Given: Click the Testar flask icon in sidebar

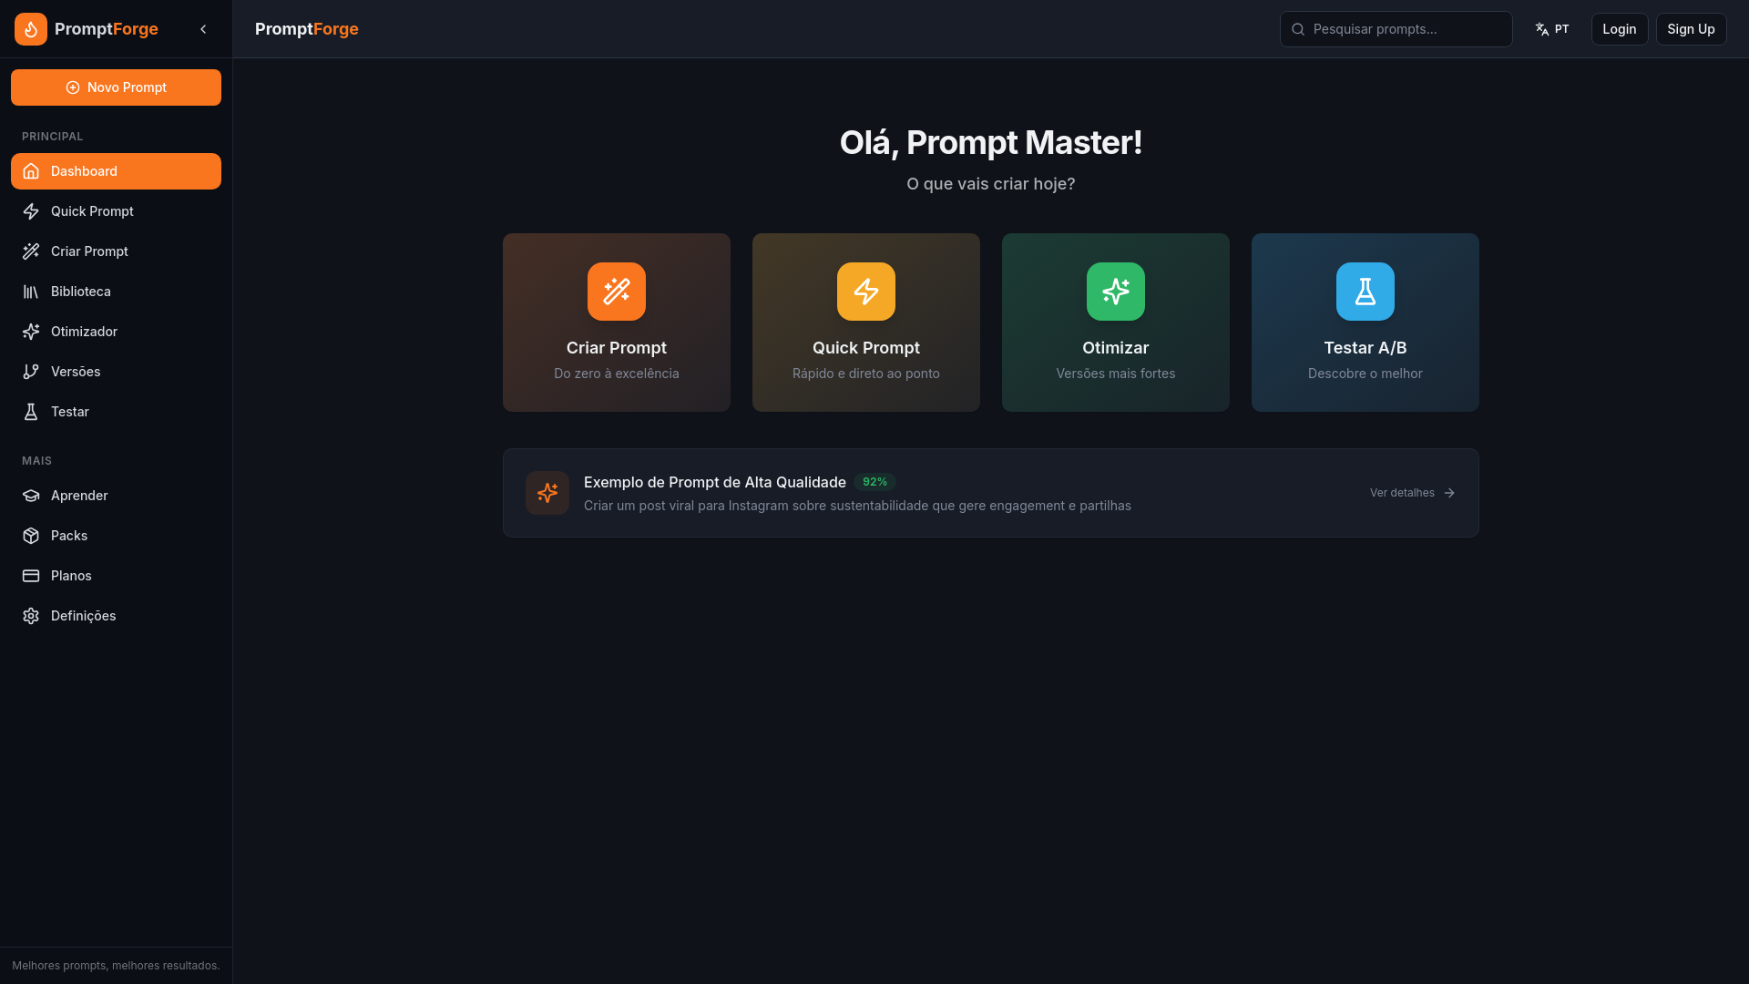Looking at the screenshot, I should (31, 412).
